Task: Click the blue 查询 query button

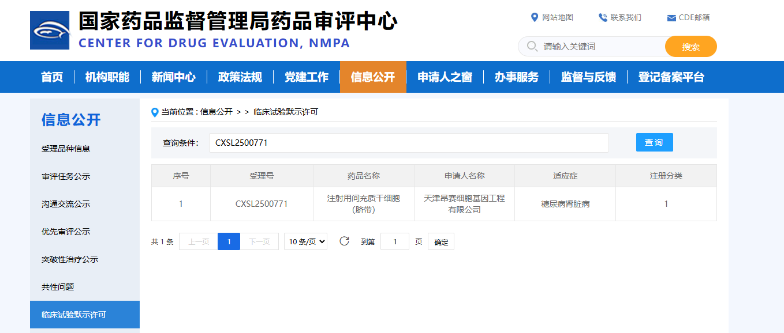Action: (654, 142)
